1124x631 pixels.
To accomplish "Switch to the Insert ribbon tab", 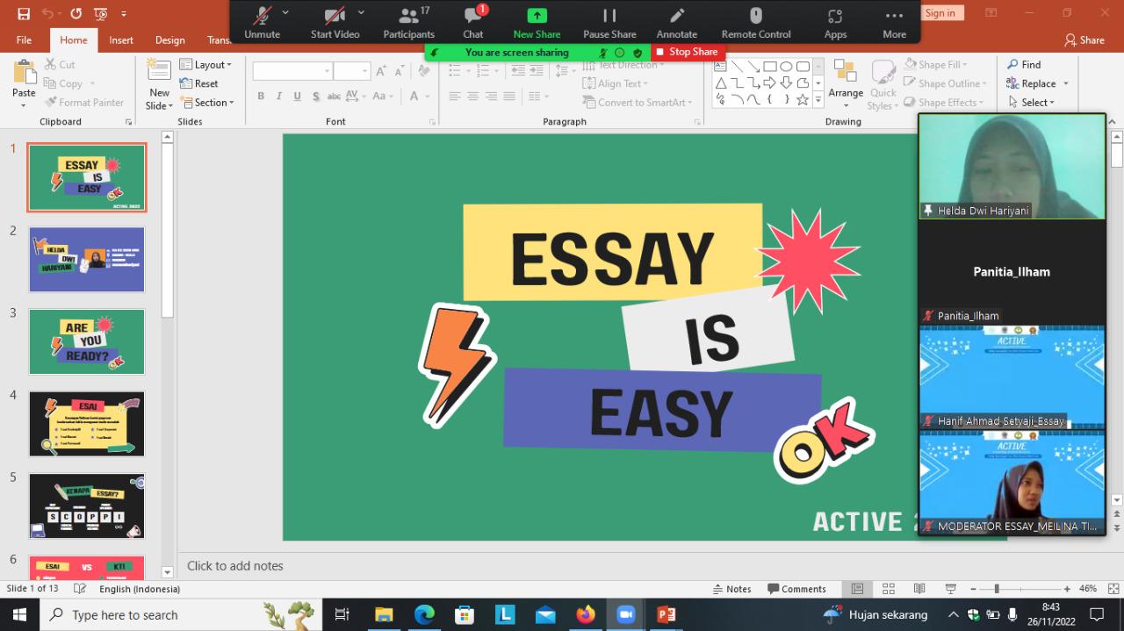I will 121,40.
